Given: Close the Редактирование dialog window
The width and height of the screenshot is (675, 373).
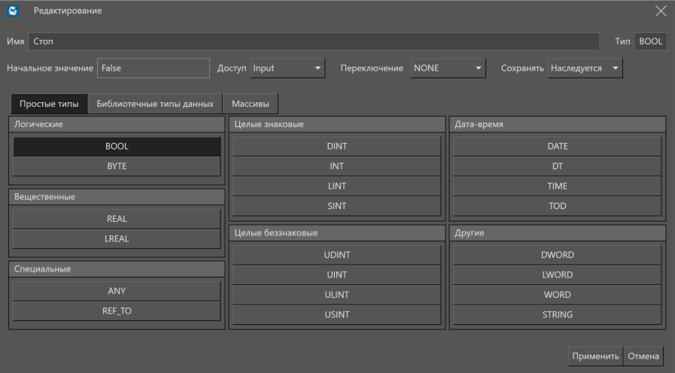Looking at the screenshot, I should 661,11.
